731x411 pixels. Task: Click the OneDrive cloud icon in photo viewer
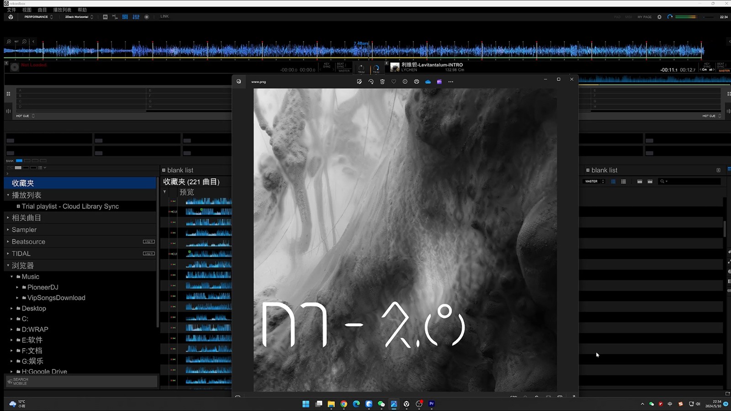[x=428, y=82]
